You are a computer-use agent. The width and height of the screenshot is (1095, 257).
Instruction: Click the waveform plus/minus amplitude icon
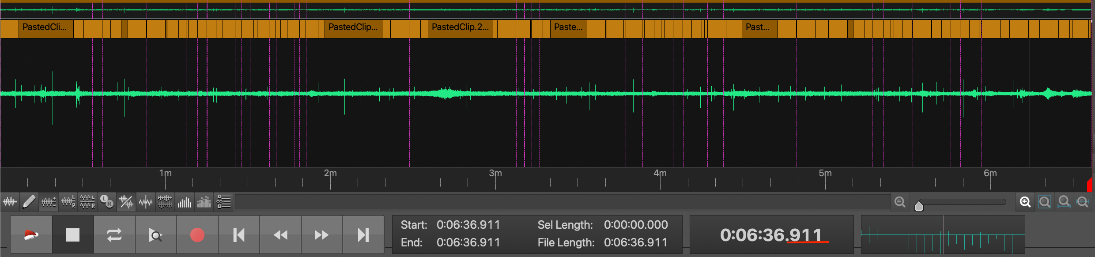pos(49,202)
